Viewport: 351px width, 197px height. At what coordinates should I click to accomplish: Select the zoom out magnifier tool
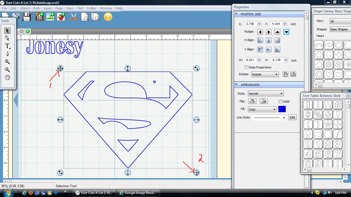7,70
